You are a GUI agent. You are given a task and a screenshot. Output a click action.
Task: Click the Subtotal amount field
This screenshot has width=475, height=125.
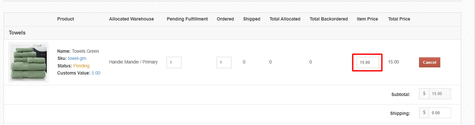440,94
